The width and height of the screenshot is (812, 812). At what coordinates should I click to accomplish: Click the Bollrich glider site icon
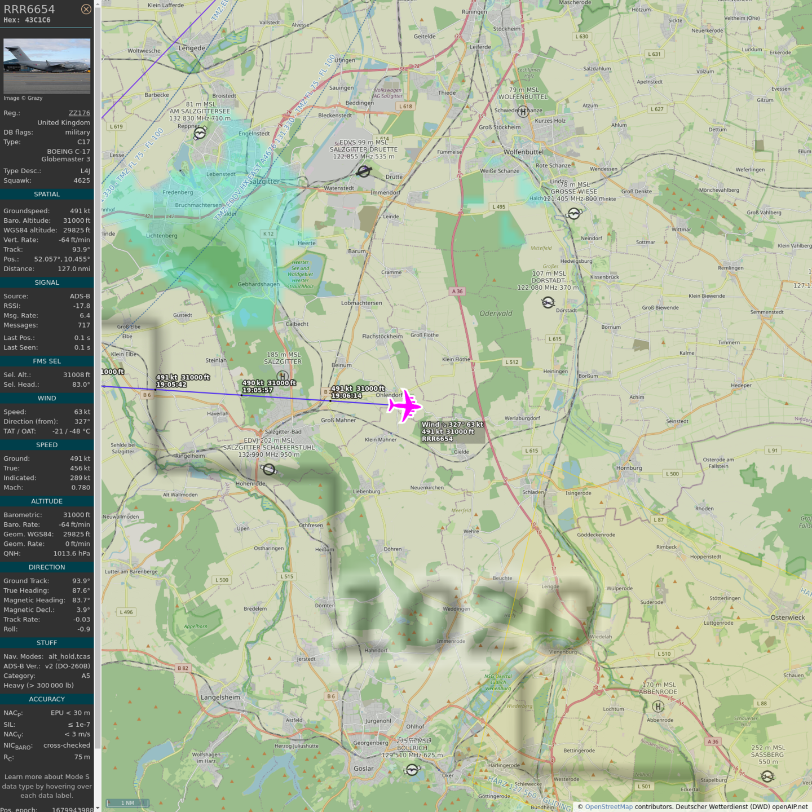click(x=412, y=770)
